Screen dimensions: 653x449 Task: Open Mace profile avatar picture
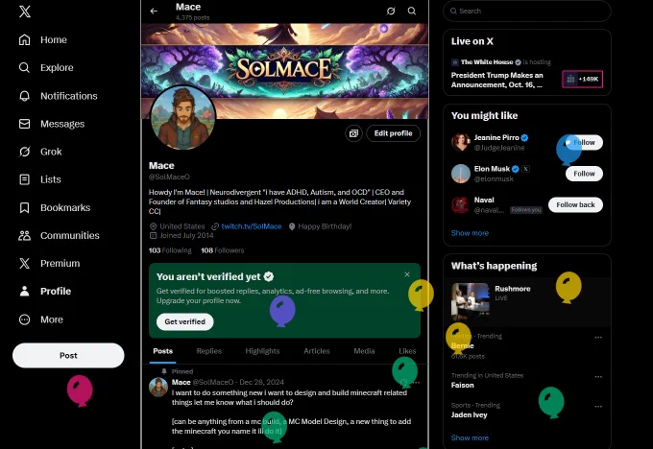182,118
